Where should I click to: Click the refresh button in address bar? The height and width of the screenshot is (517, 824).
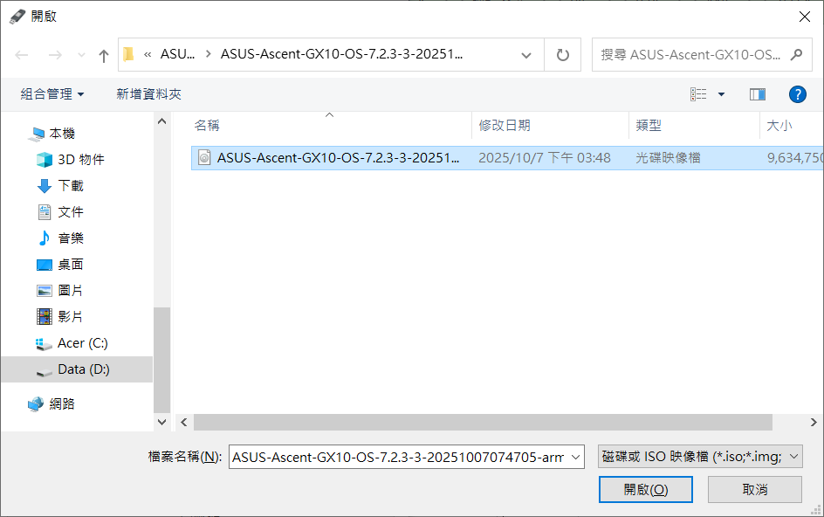coord(562,55)
